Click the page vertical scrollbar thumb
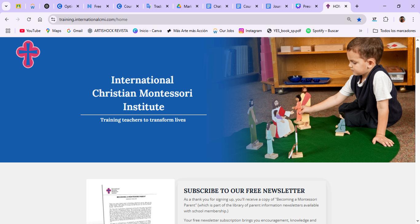This screenshot has height=224, width=420. (418, 60)
